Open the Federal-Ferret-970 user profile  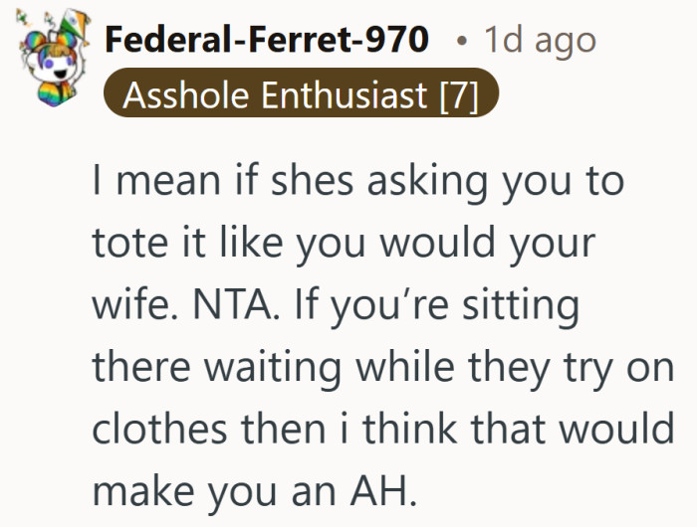pos(267,40)
